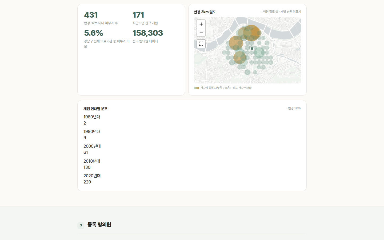Select the 431 clinic count value

point(91,15)
